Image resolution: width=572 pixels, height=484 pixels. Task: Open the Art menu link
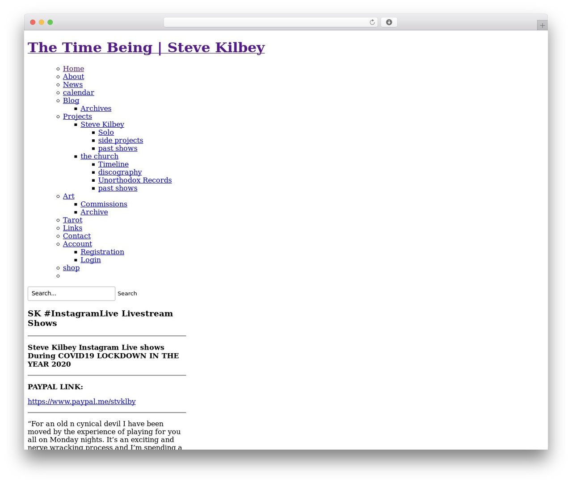(x=69, y=196)
